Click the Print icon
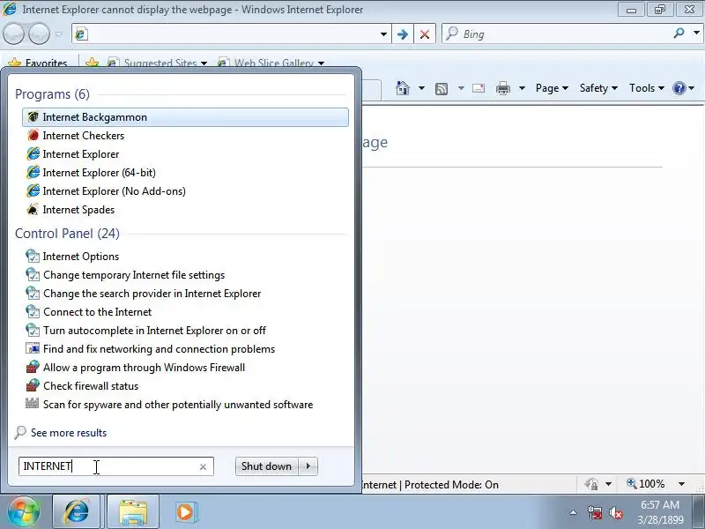 pos(502,88)
